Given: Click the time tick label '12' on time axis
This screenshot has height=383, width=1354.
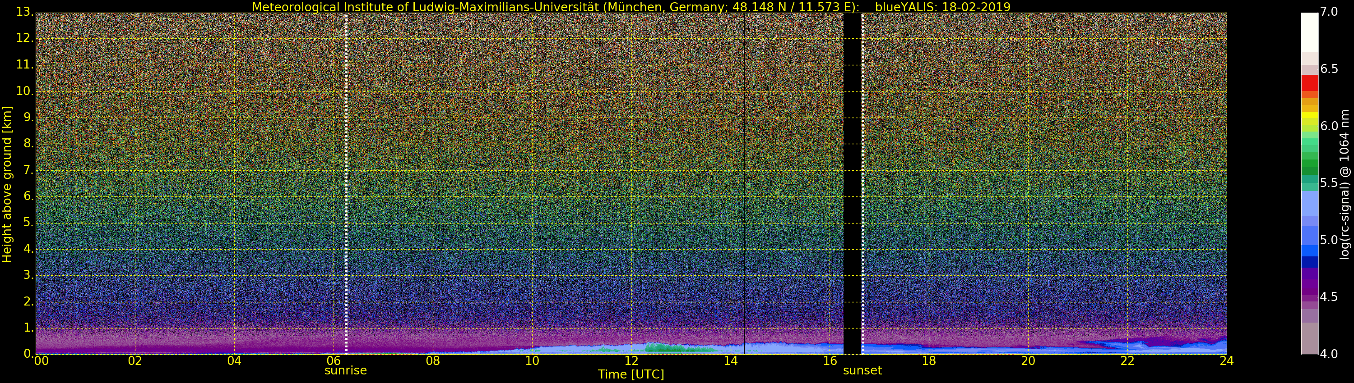Looking at the screenshot, I should point(631,360).
